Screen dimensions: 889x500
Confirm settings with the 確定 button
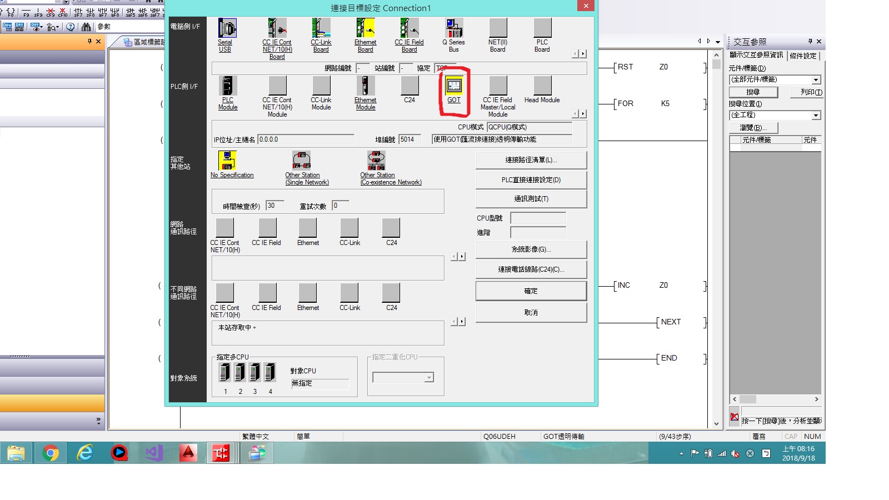pyautogui.click(x=531, y=291)
